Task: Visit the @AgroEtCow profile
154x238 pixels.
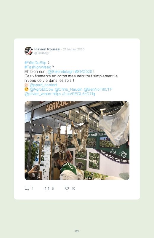Action: [x=41, y=89]
